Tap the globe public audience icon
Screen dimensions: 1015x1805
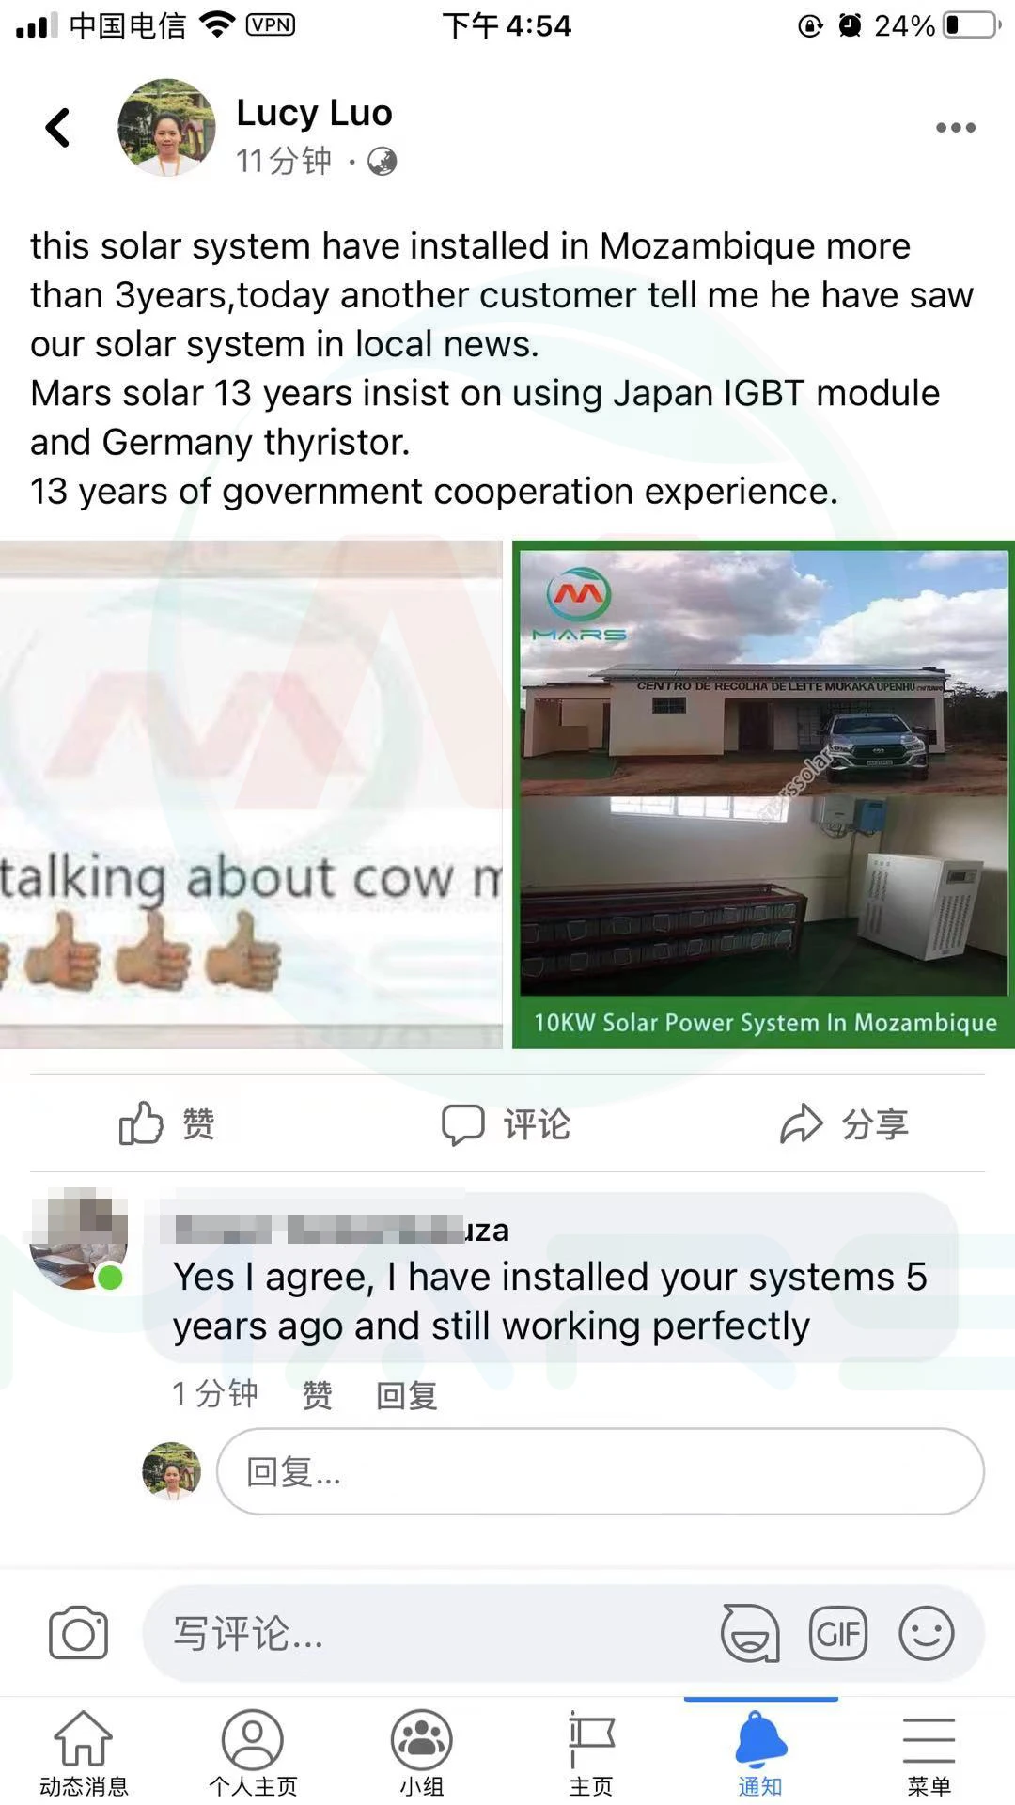(382, 162)
